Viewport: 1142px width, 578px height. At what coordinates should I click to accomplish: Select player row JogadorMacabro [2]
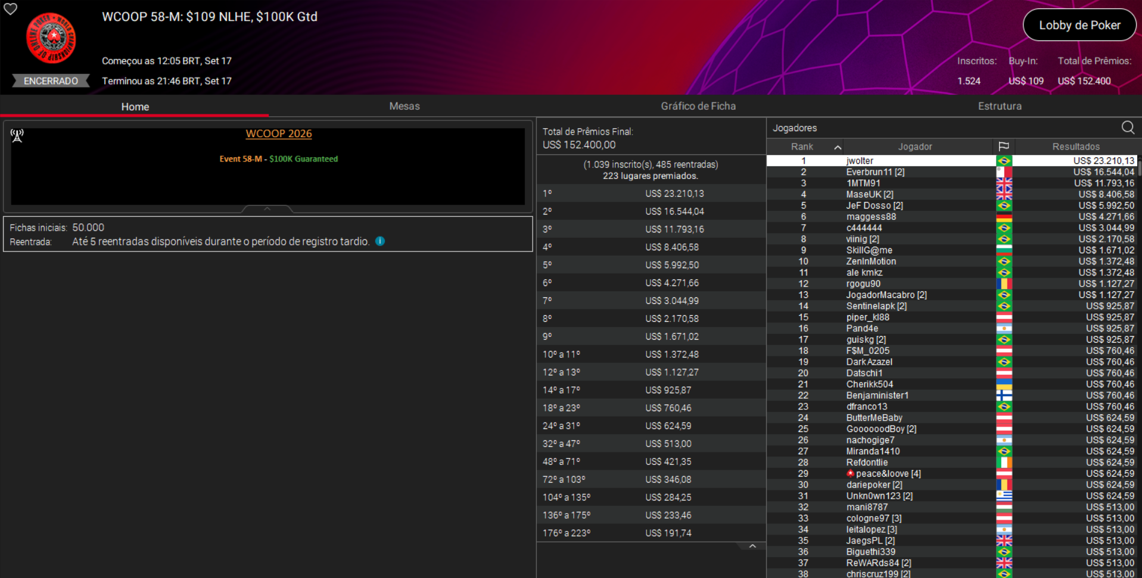(951, 295)
